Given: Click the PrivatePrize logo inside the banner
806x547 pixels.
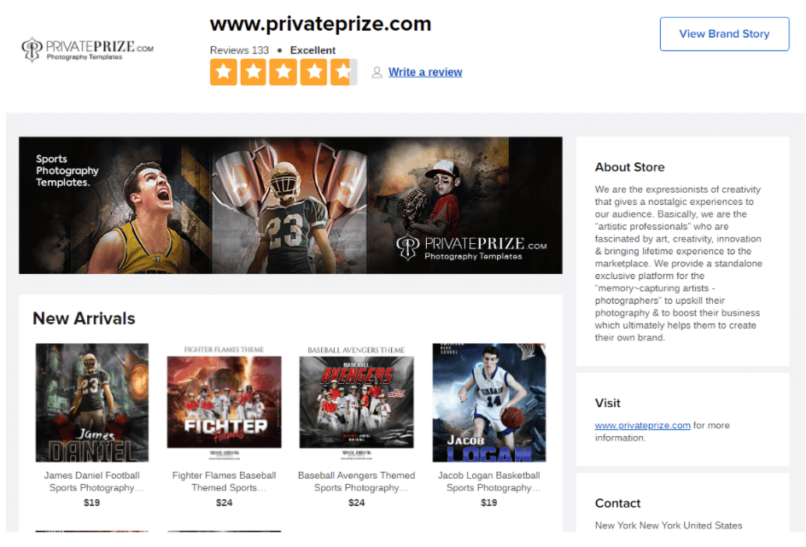Looking at the screenshot, I should [471, 247].
